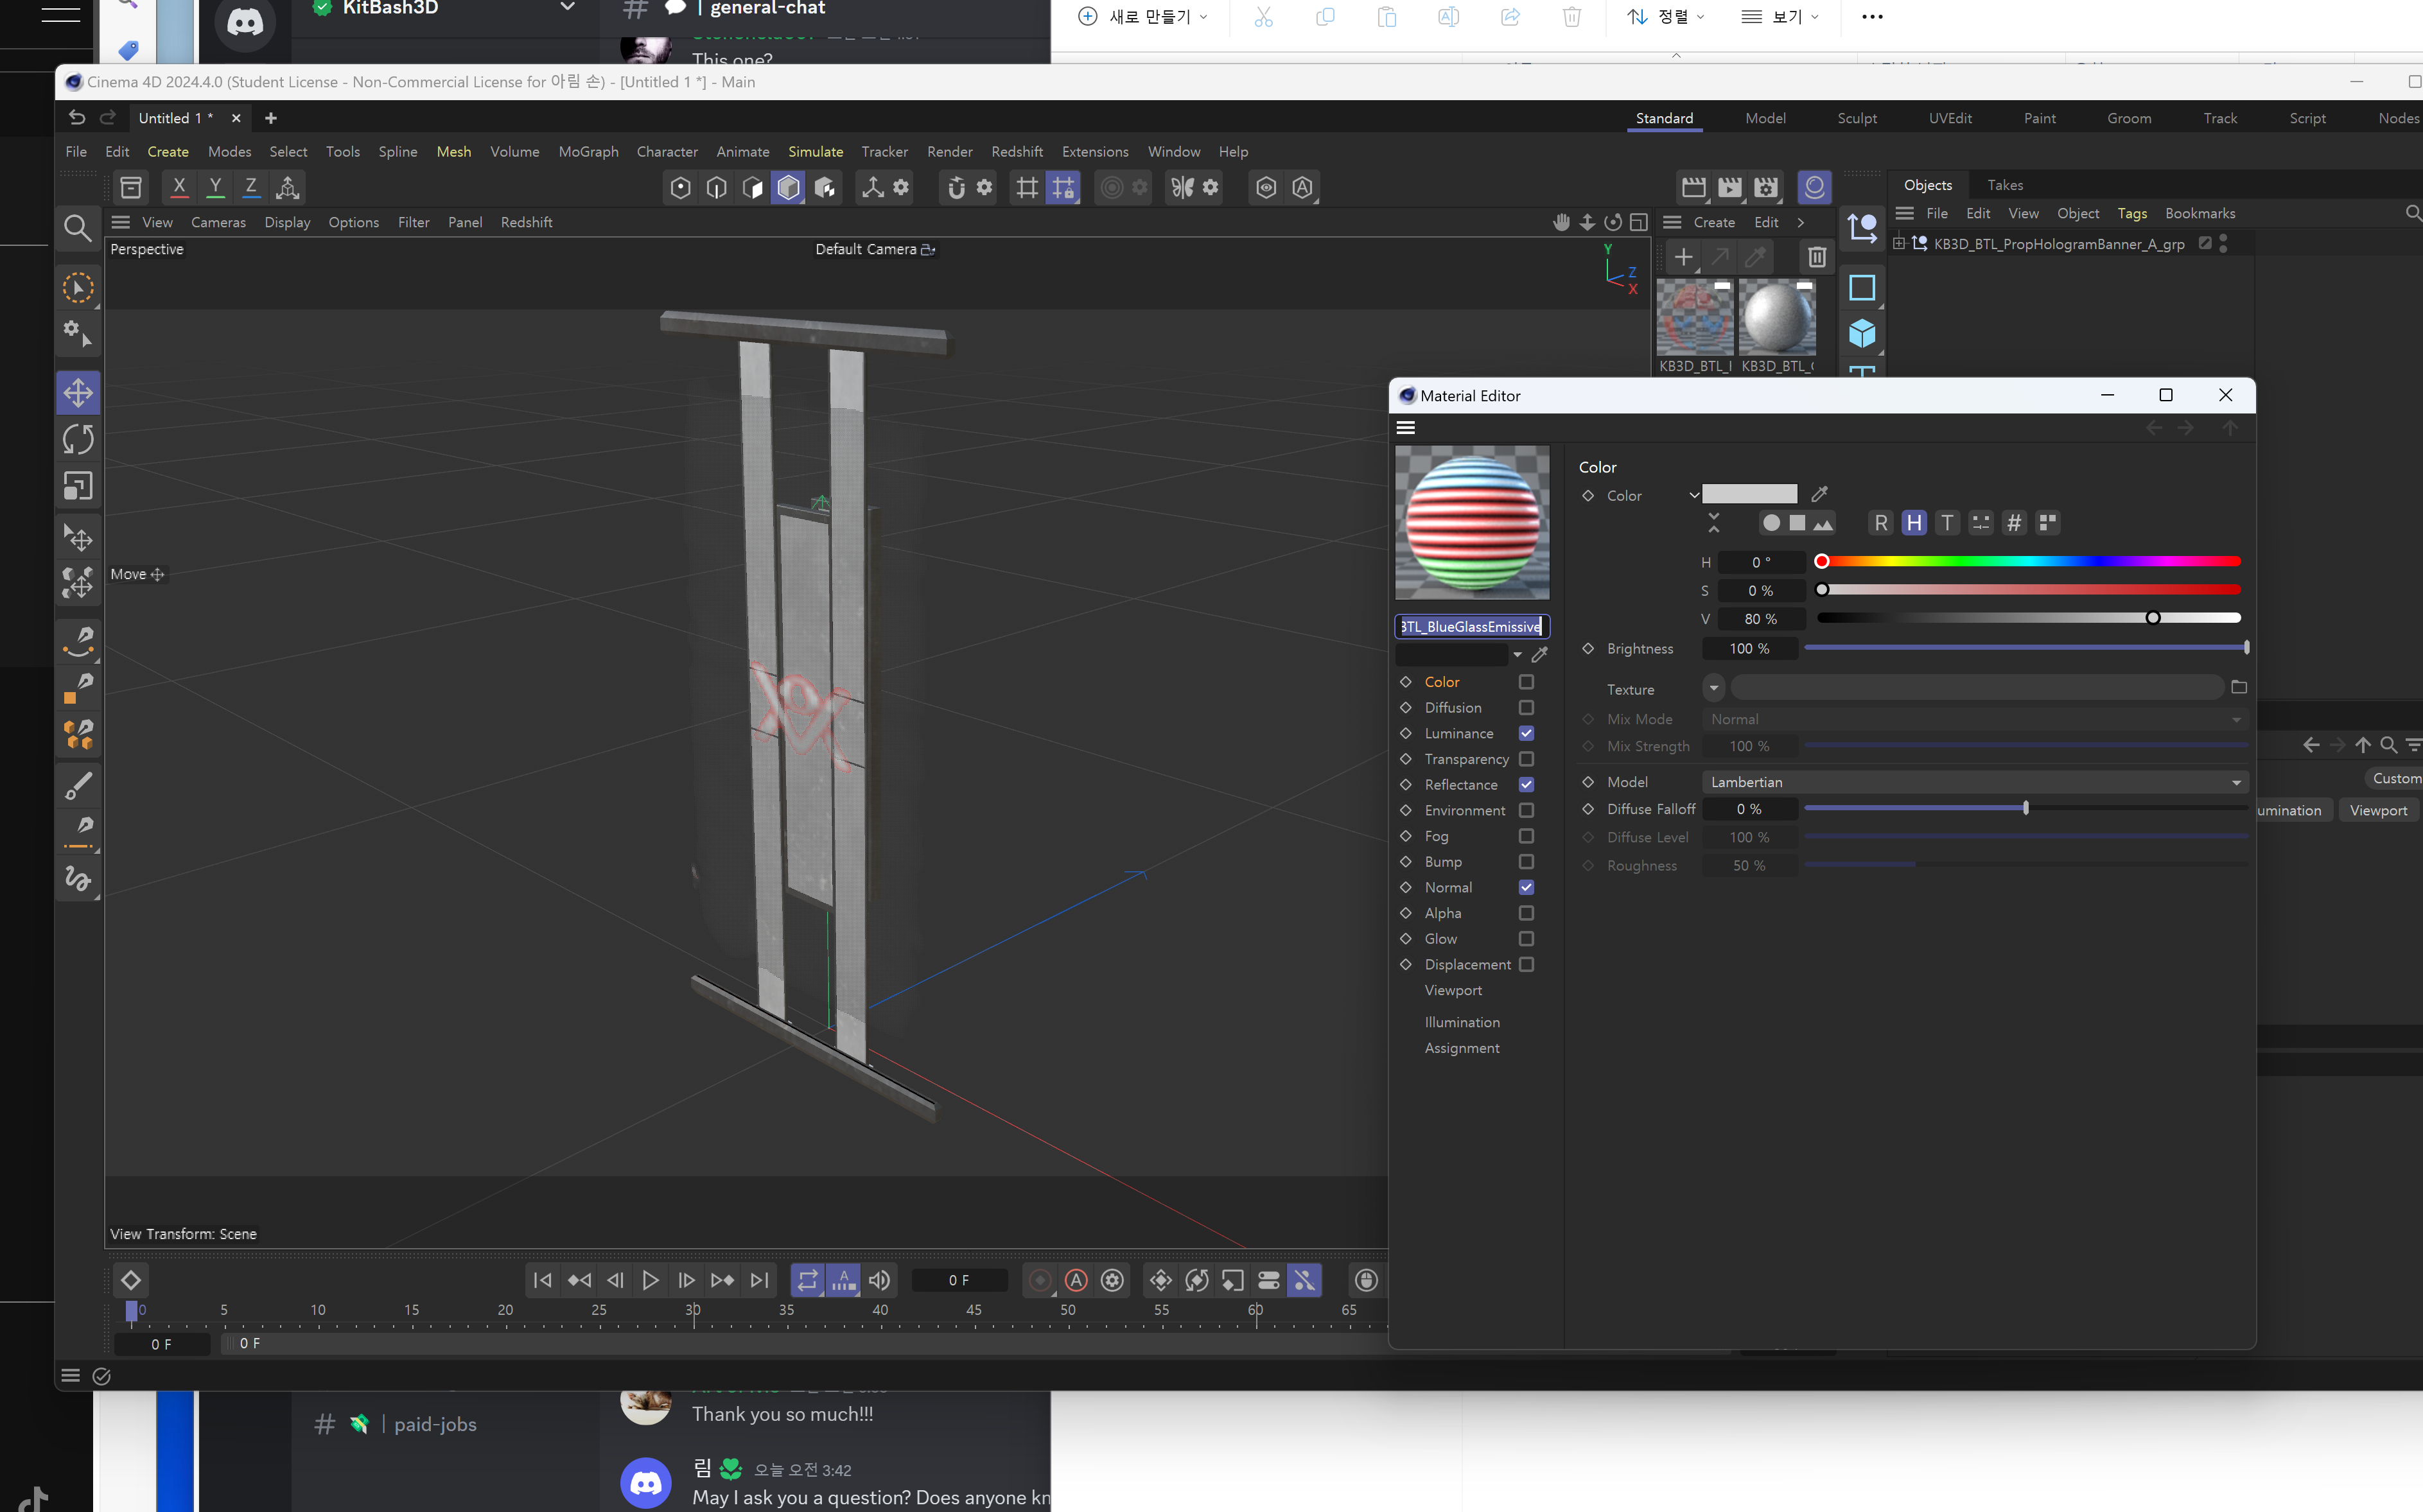Click the color swatches mode icon
Screen dimensions: 2423x1512
2048,523
